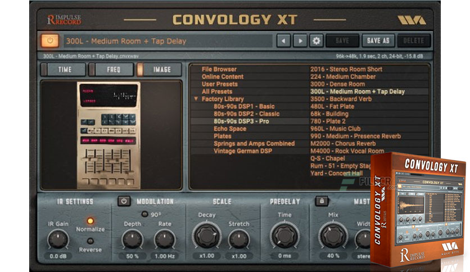This screenshot has width=470, height=272.
Task: Open the 80s-90s DSP3 - Pro folder
Action: point(241,121)
